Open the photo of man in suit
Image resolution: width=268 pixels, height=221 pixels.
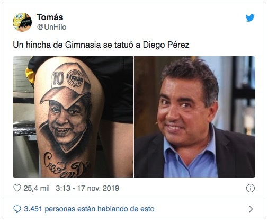pyautogui.click(x=195, y=117)
